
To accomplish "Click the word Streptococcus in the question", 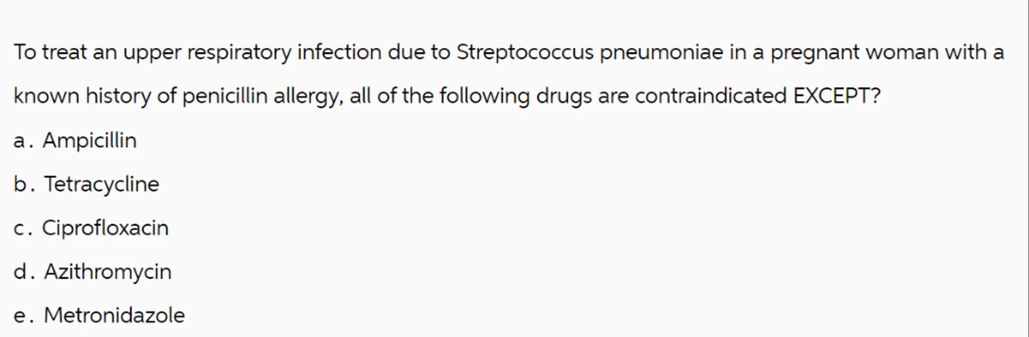I will pos(525,52).
